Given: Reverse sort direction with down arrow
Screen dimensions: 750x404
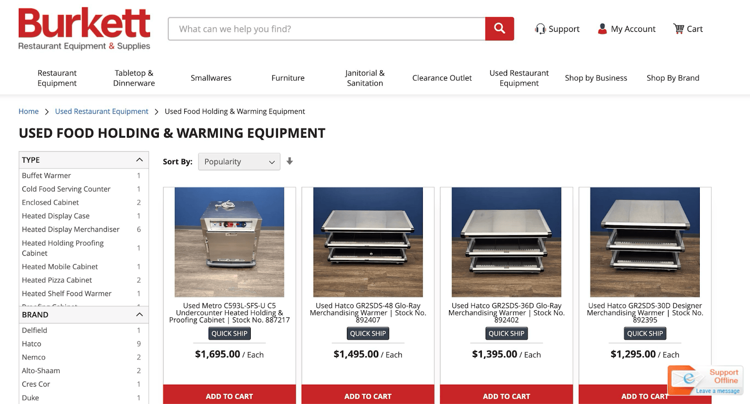Looking at the screenshot, I should pos(290,161).
